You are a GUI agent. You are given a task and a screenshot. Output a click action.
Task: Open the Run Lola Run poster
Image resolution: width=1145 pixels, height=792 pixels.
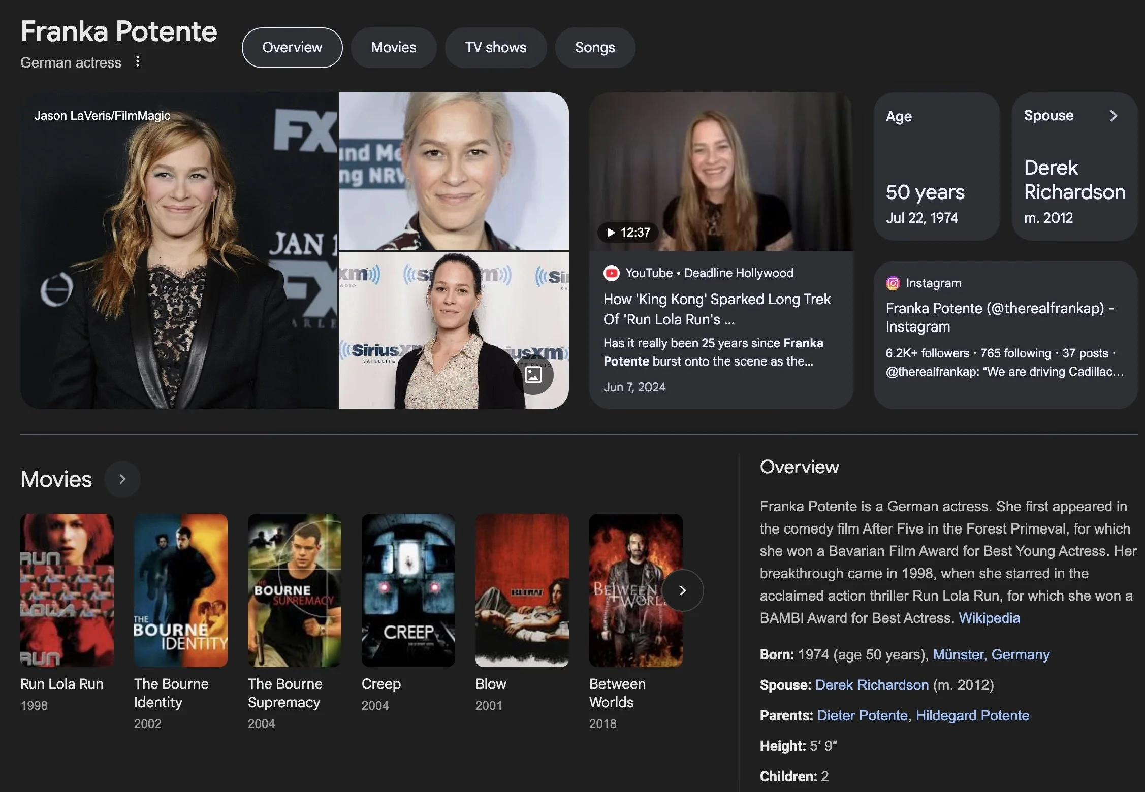pos(67,590)
